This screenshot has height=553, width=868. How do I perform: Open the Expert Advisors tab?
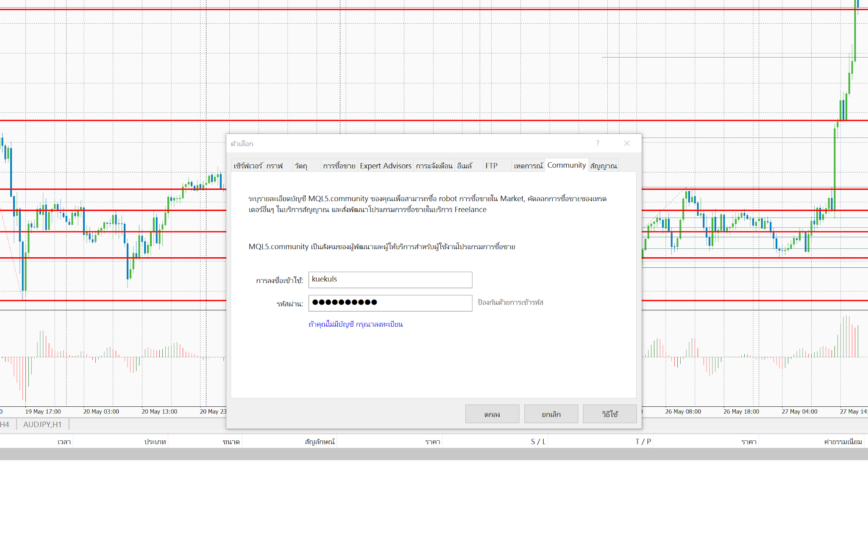(385, 166)
